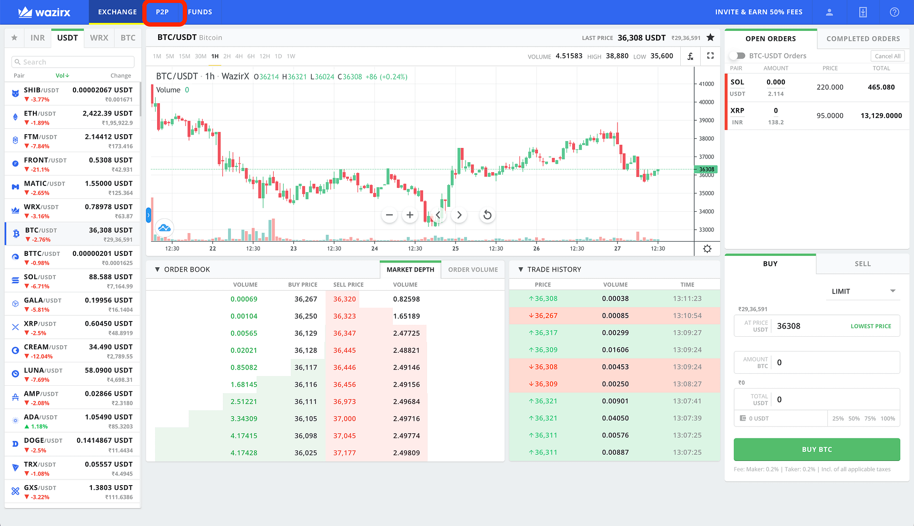Click the LUNA coin icon
Image resolution: width=914 pixels, height=526 pixels.
pos(15,374)
